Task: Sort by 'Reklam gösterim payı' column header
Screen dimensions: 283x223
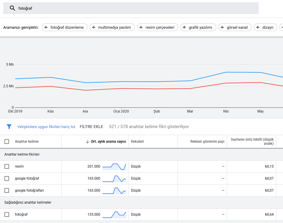Action: 207,142
